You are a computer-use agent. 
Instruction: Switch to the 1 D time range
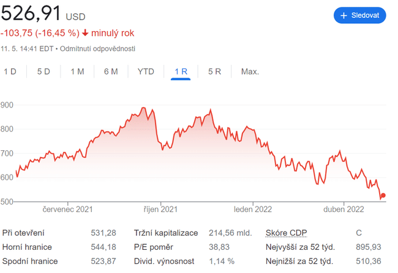[10, 71]
